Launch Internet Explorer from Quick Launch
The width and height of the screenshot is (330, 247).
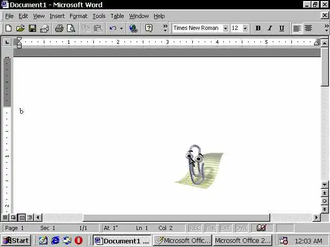[x=55, y=240]
